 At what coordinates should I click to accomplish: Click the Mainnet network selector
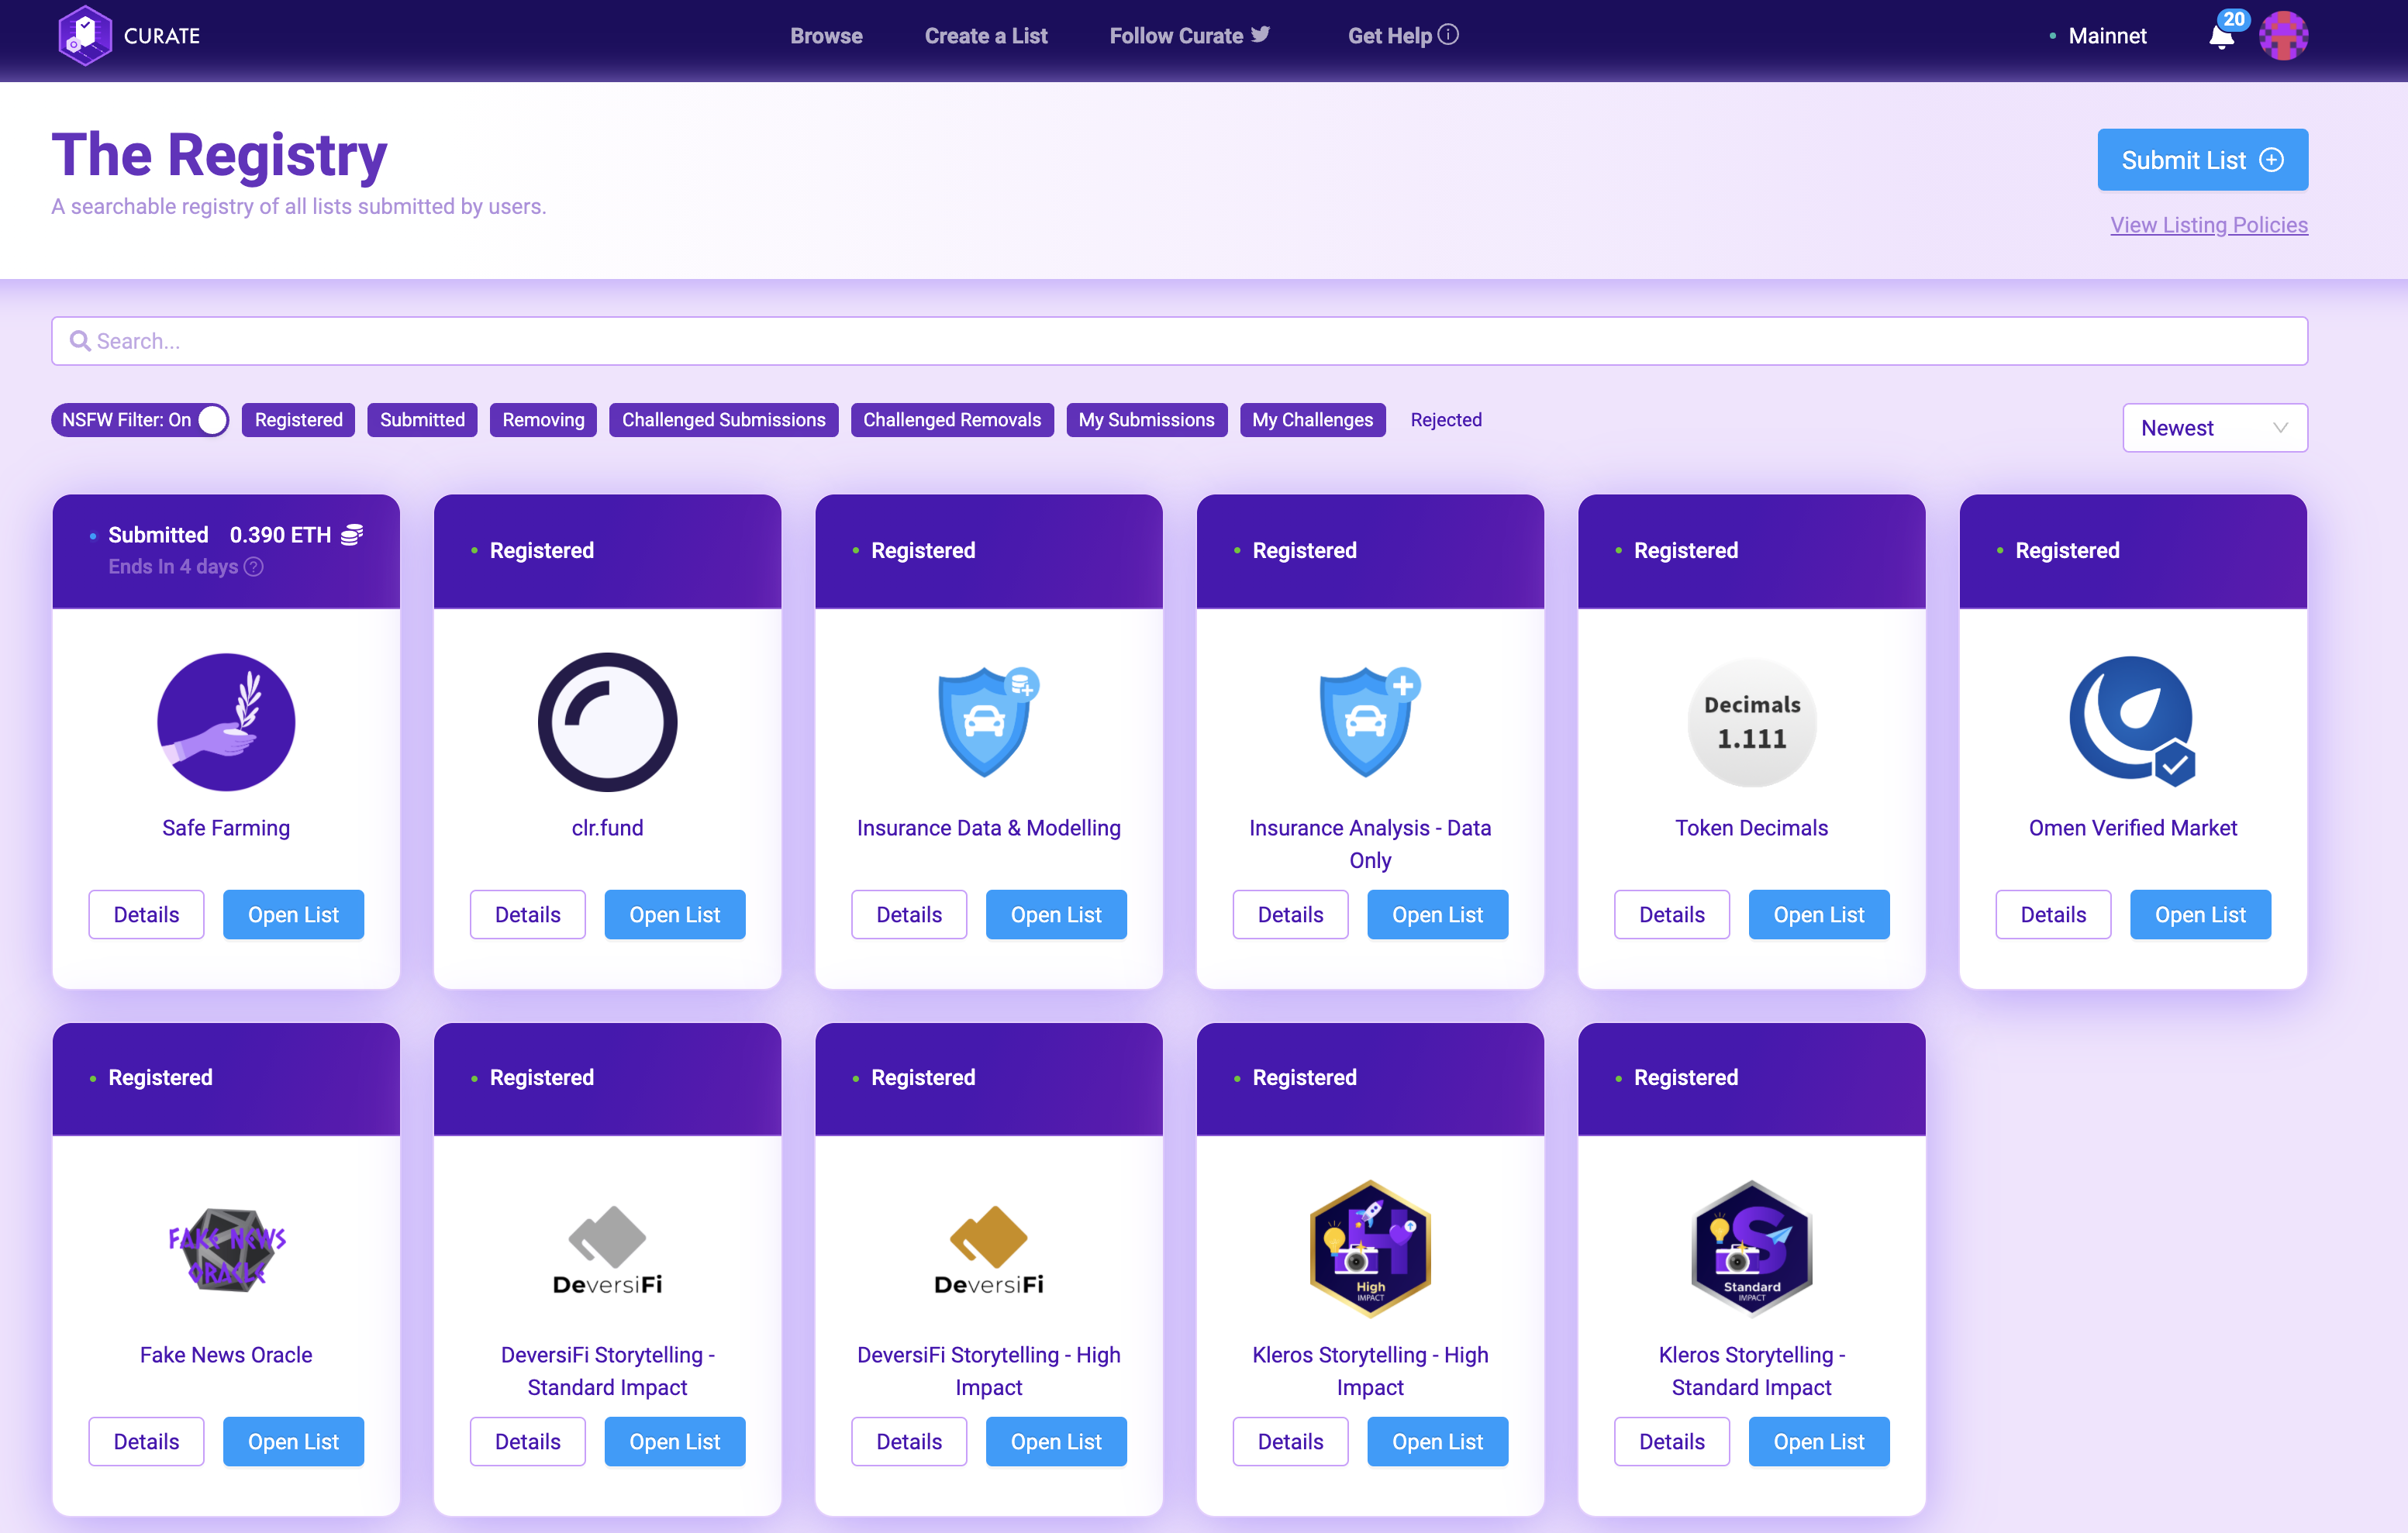2106,36
